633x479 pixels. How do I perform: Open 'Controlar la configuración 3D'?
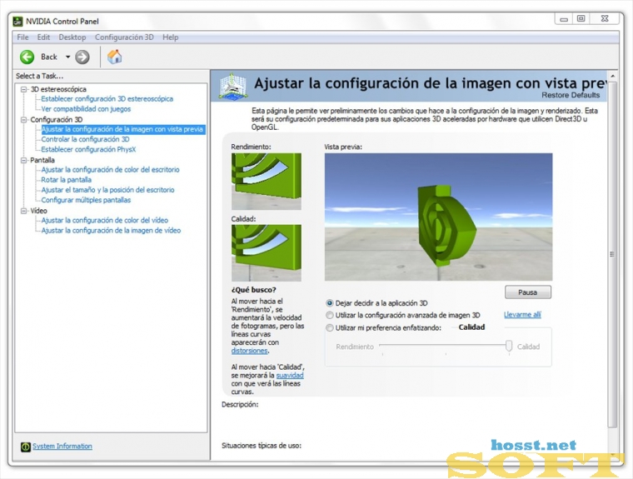(x=85, y=139)
